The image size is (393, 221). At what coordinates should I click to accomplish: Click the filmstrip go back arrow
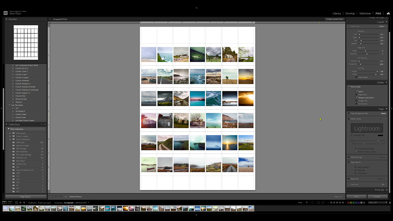(21, 203)
